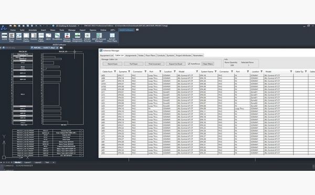Select the Blocks Align ribbon icon

pos(12,37)
